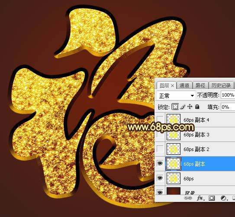Add a layer mask with mask icon

tap(212, 198)
